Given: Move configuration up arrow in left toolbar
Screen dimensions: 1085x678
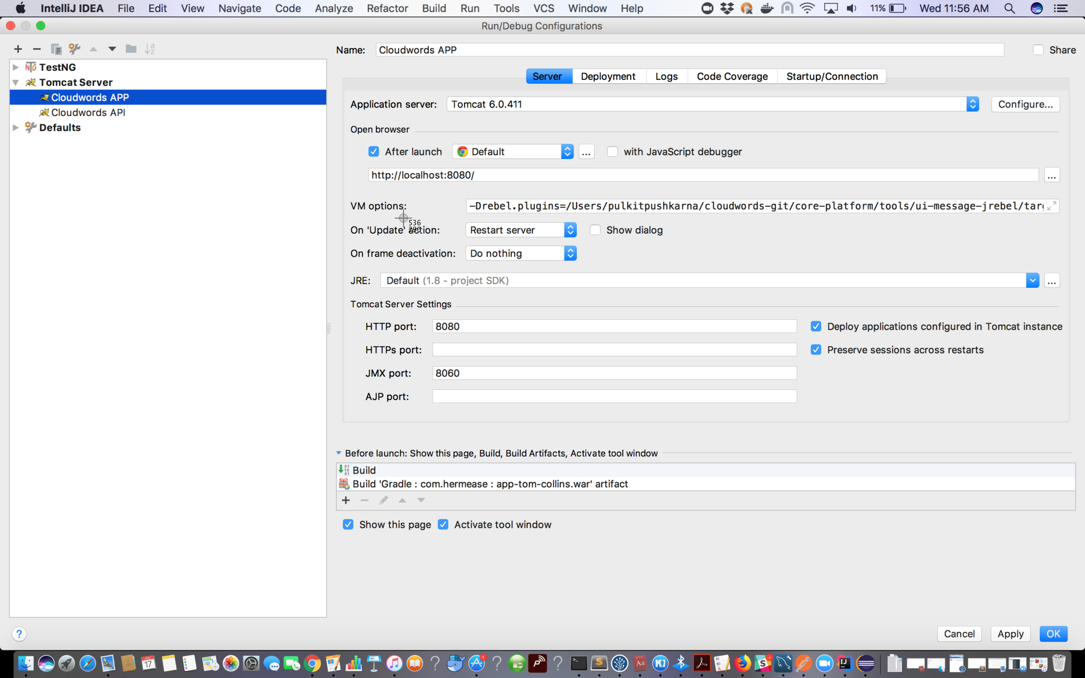Looking at the screenshot, I should tap(93, 49).
